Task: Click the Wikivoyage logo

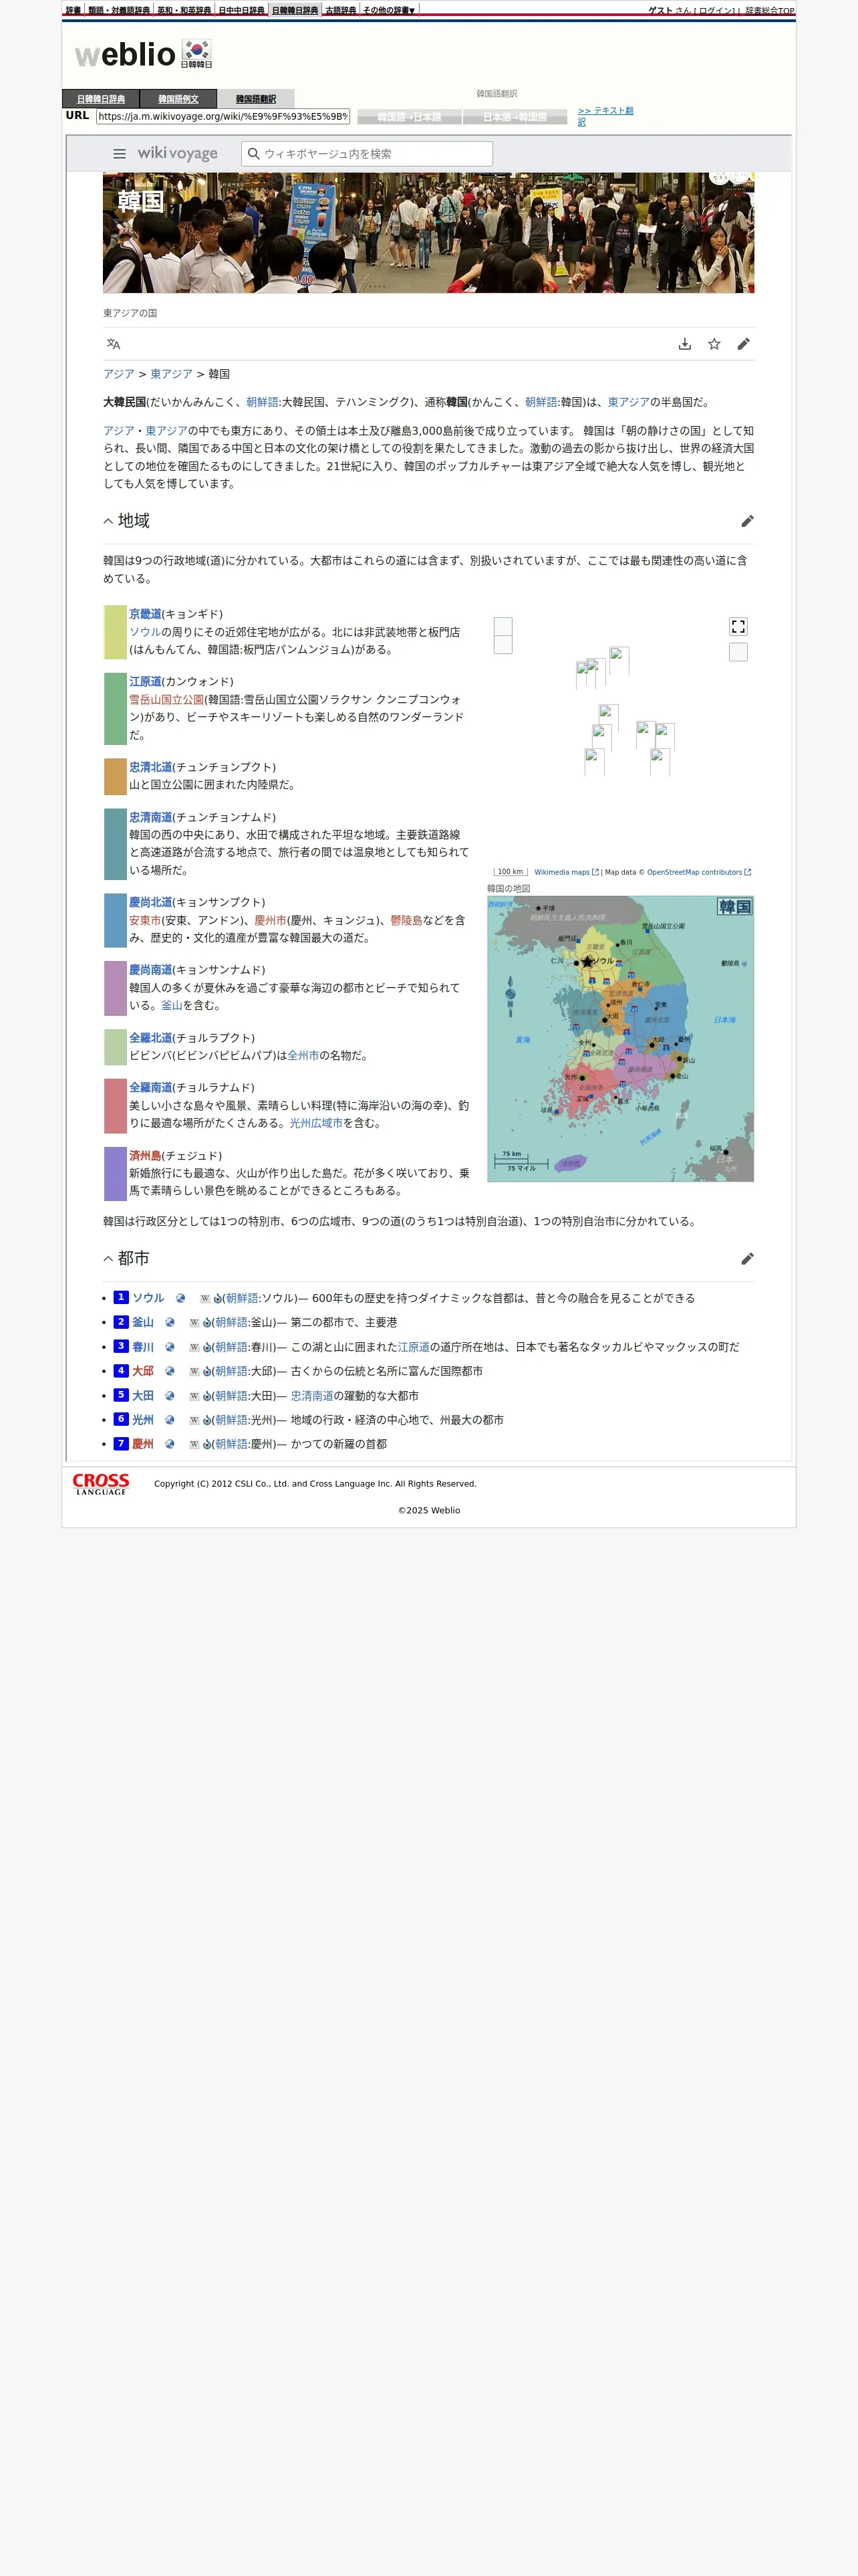Action: coord(177,153)
